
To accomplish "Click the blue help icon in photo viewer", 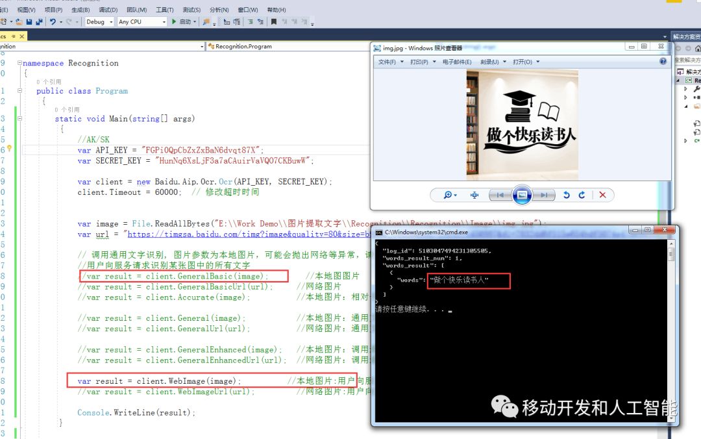I will click(x=663, y=61).
